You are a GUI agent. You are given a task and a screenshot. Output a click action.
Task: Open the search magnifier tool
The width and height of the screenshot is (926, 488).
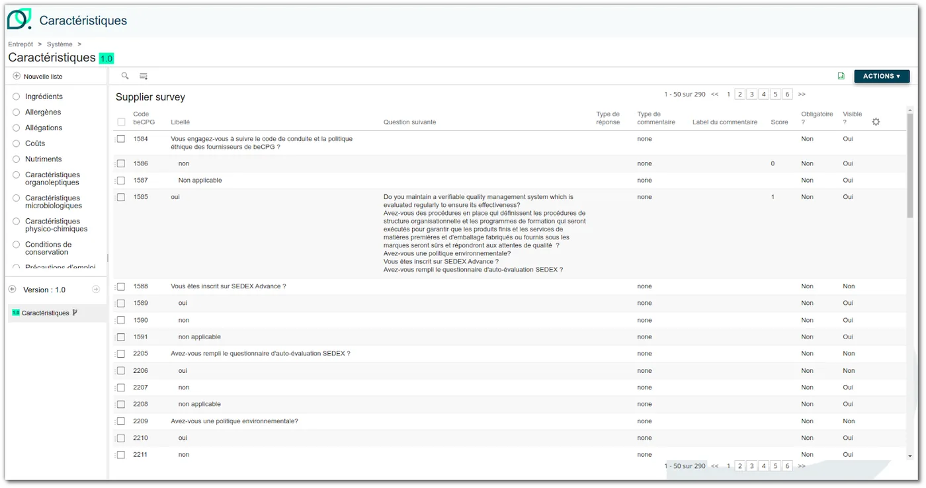coord(125,76)
